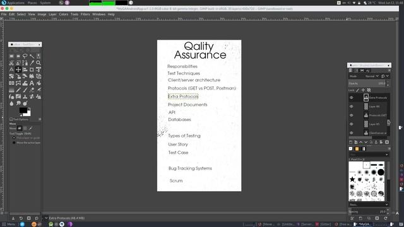This screenshot has width=404, height=227.
Task: Select the Free Select lasso tool
Action: 25,56
